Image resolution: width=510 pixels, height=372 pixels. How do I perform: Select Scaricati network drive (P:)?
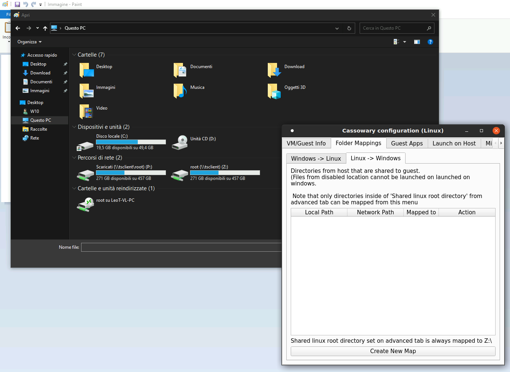[121, 172]
